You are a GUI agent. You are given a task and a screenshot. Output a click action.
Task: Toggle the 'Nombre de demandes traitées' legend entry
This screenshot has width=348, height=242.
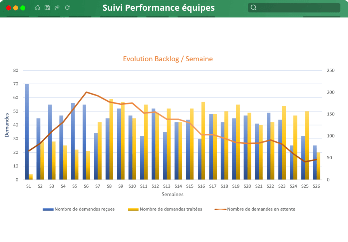(x=172, y=209)
